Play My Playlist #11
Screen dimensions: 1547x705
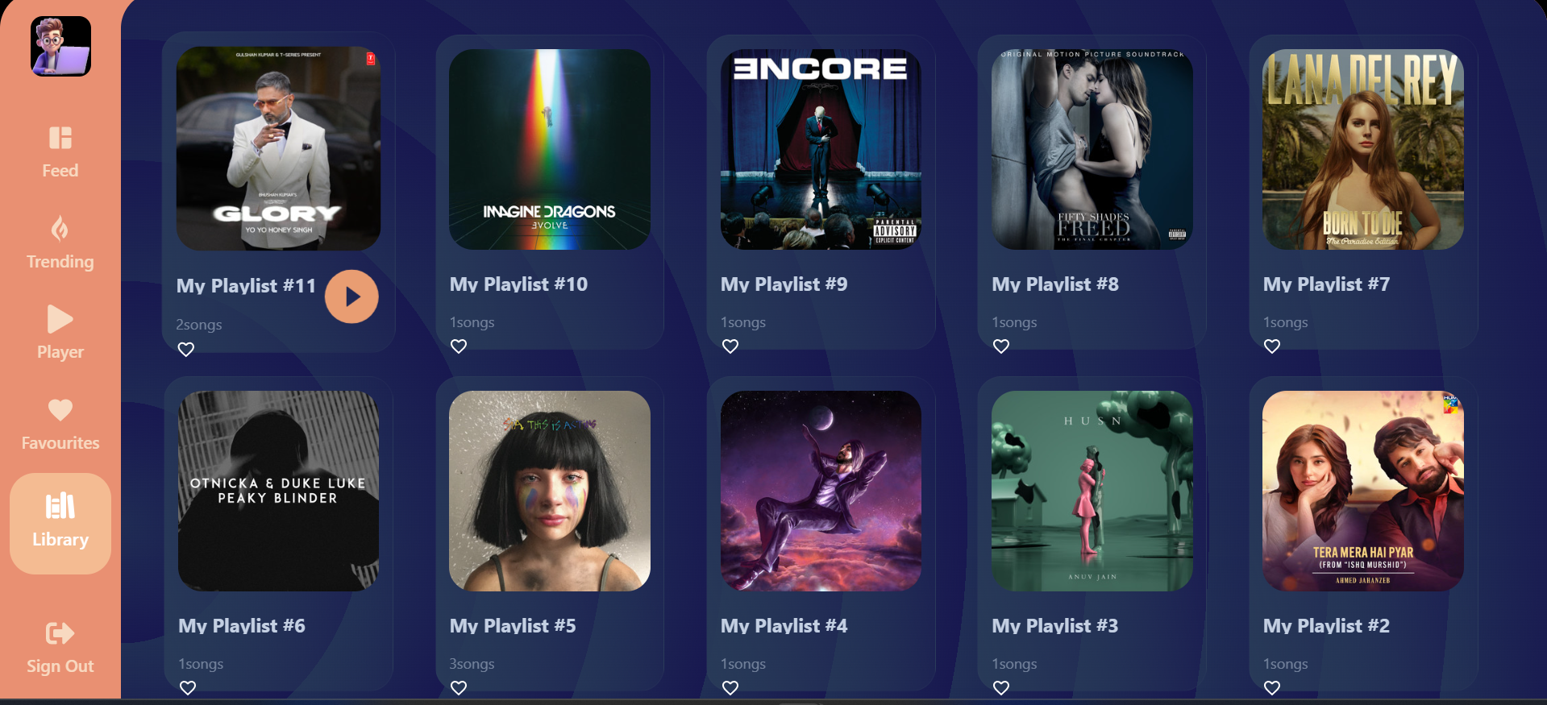pos(351,297)
